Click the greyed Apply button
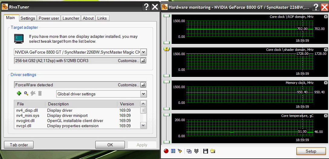The image size is (329, 159). coord(142,145)
